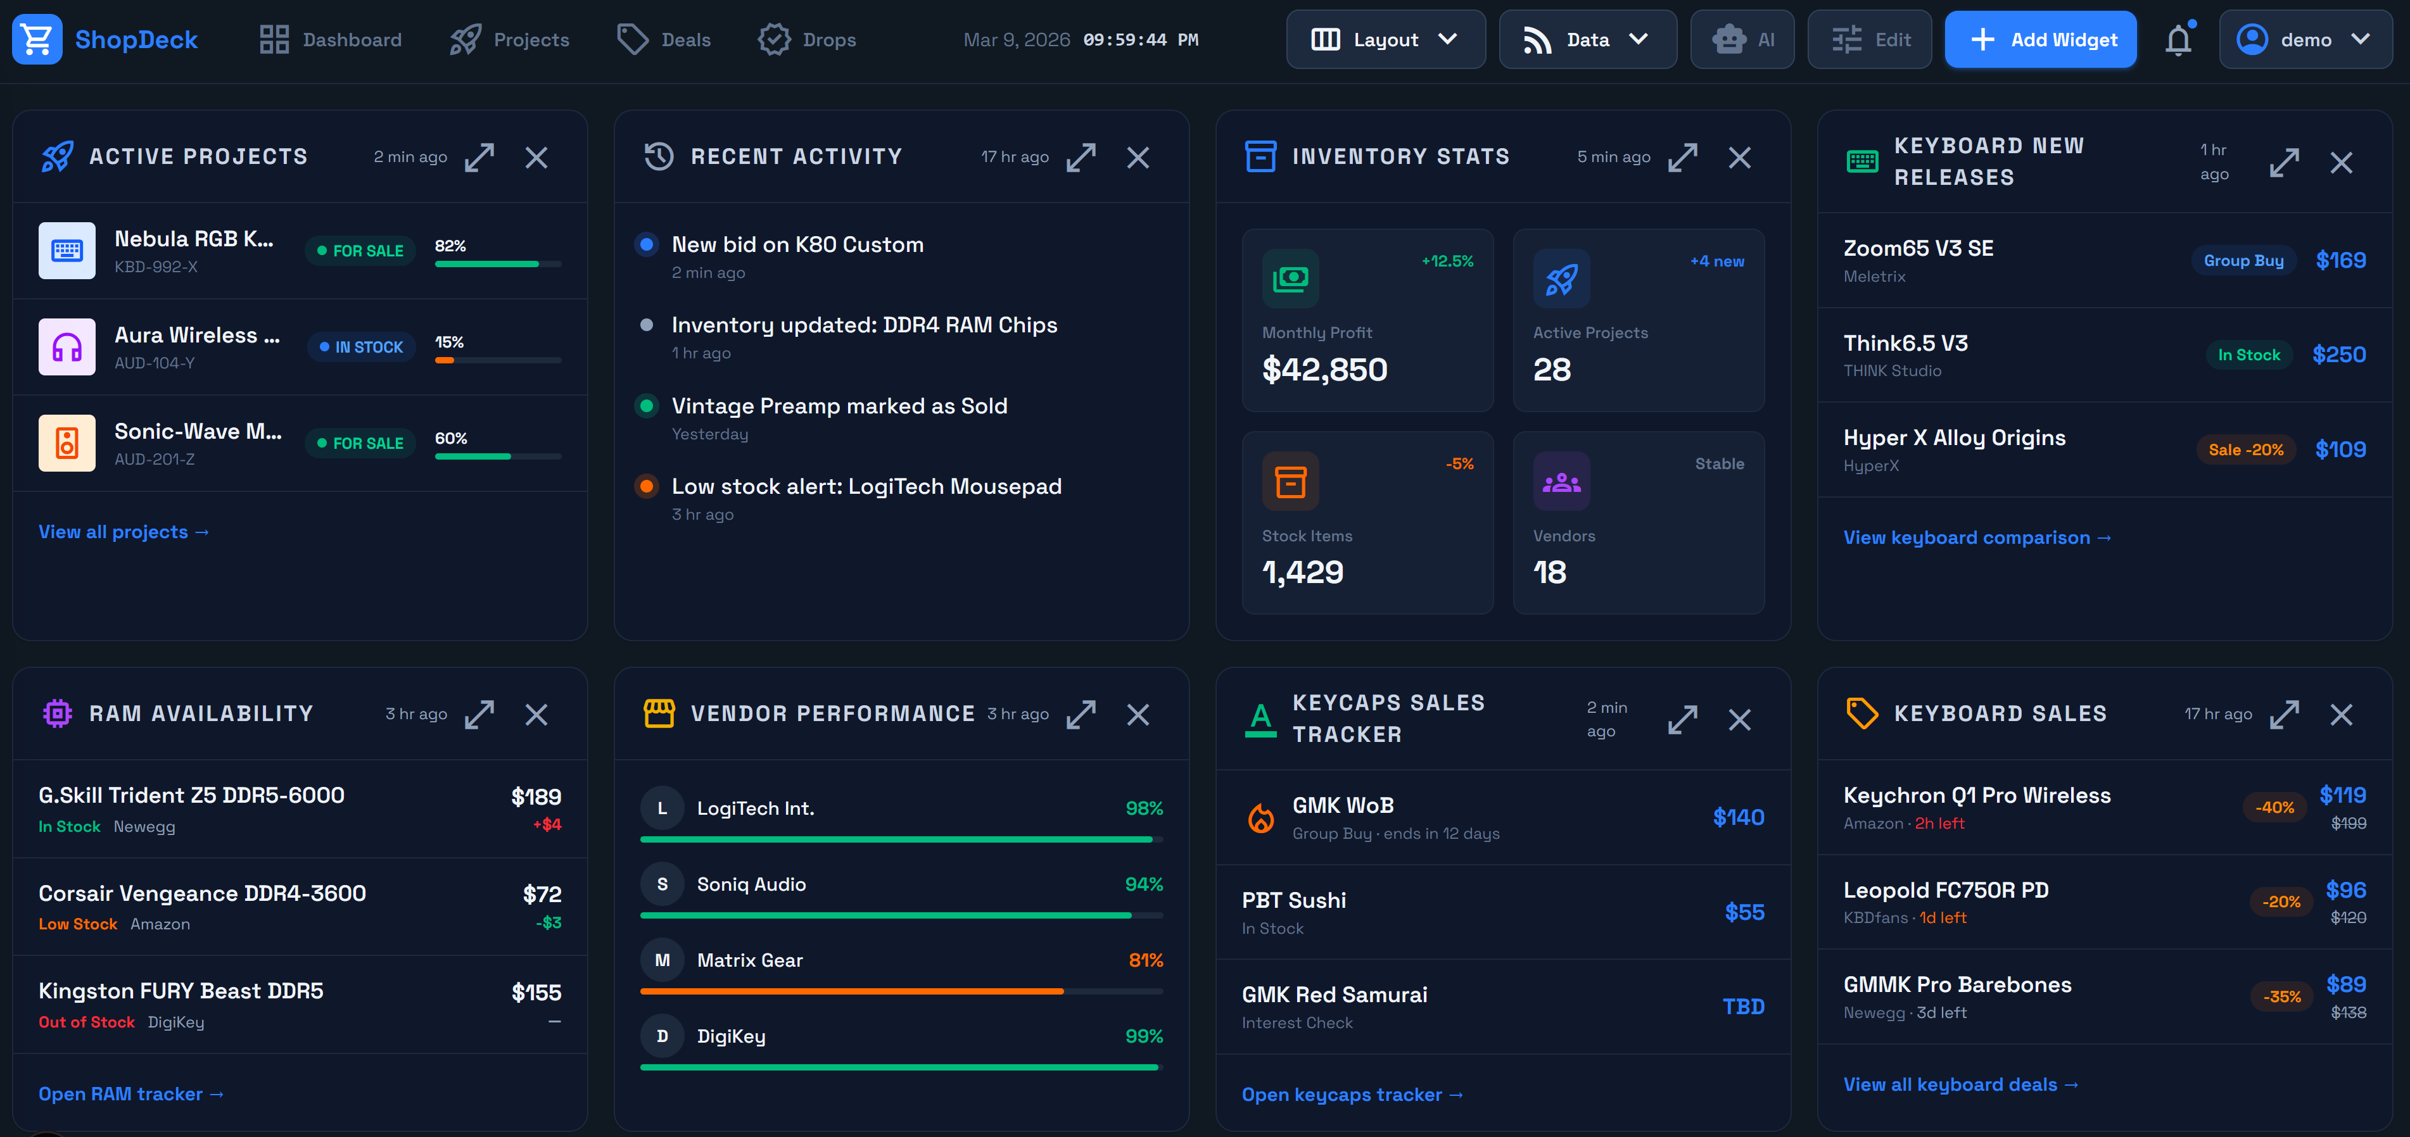The image size is (2410, 1137).
Task: Click Nebula RGB 82% progress bar
Action: [498, 264]
